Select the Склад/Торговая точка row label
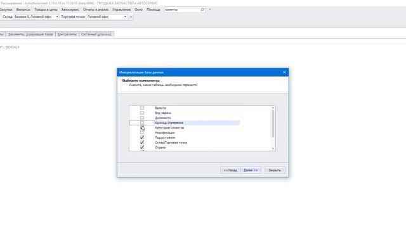 click(171, 142)
